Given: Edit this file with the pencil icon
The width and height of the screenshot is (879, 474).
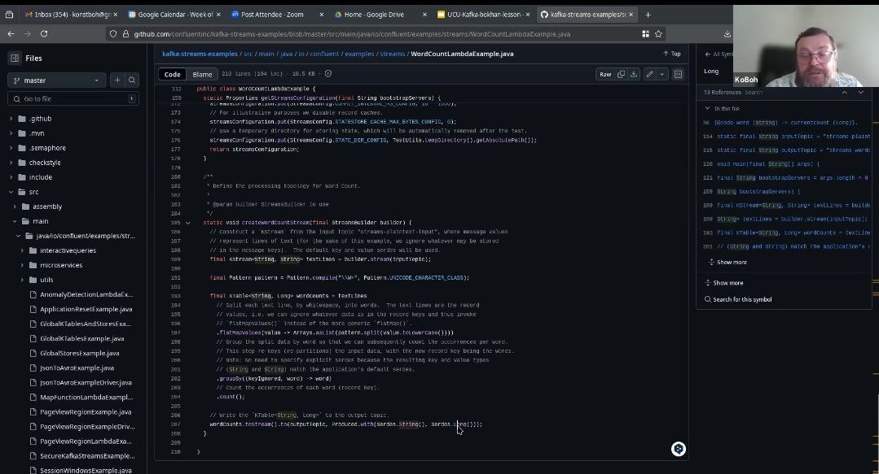Looking at the screenshot, I should point(649,74).
